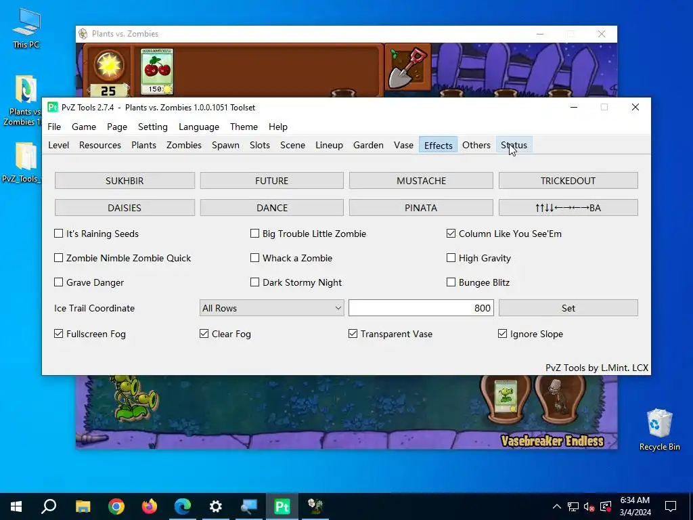Open the All Rows dropdown
This screenshot has width=693, height=520.
point(271,308)
